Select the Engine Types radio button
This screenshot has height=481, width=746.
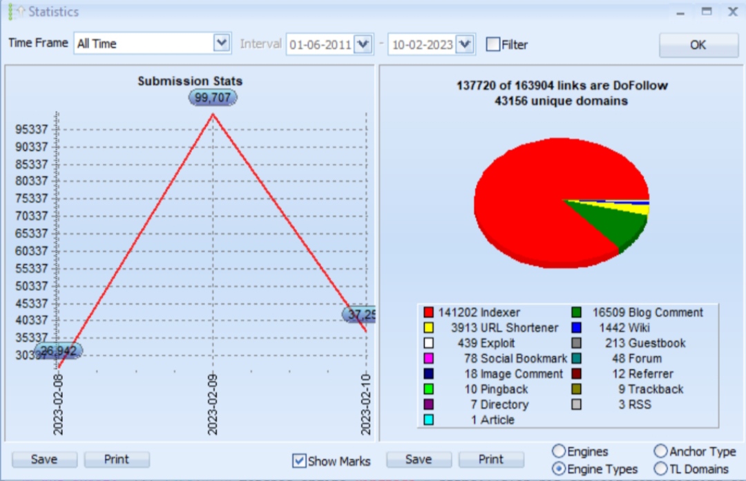559,469
